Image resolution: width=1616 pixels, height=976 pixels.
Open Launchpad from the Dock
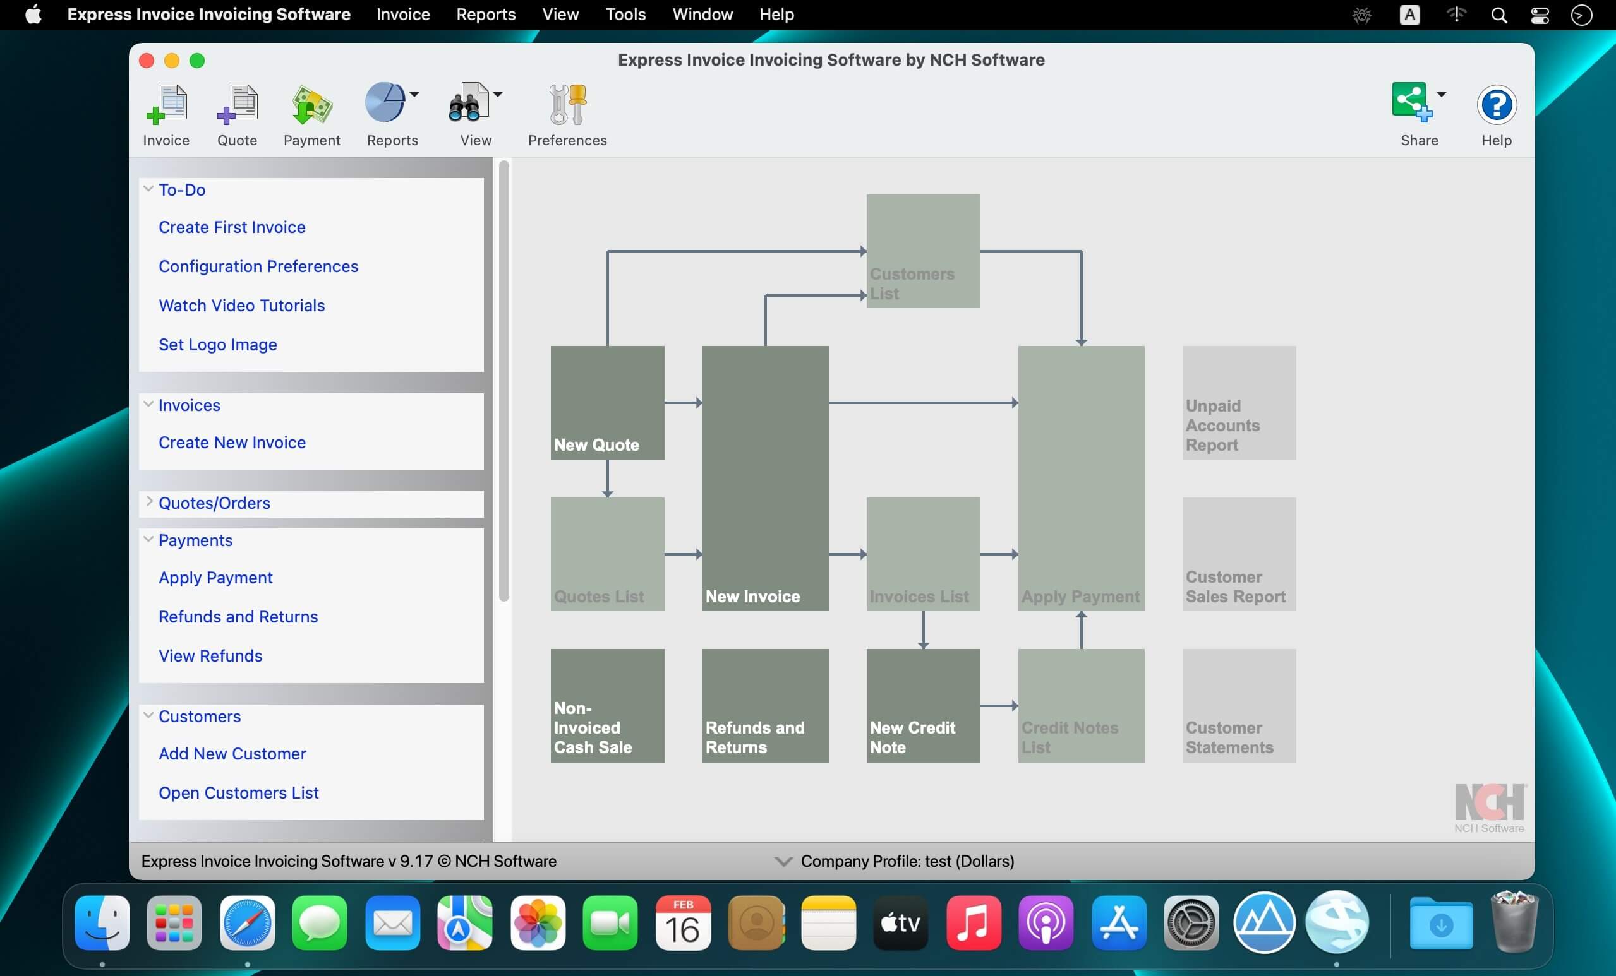tap(174, 923)
